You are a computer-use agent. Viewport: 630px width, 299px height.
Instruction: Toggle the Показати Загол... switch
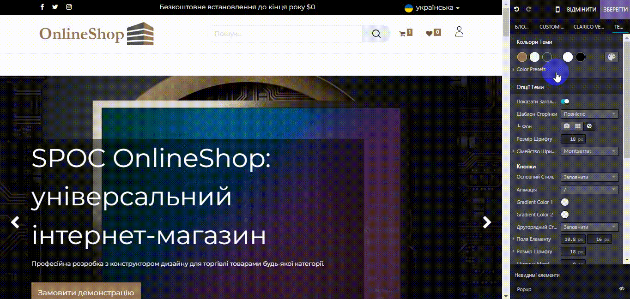click(564, 102)
